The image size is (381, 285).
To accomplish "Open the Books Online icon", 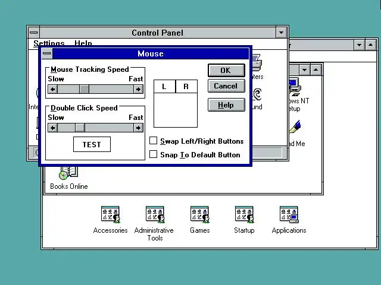I will pyautogui.click(x=68, y=173).
